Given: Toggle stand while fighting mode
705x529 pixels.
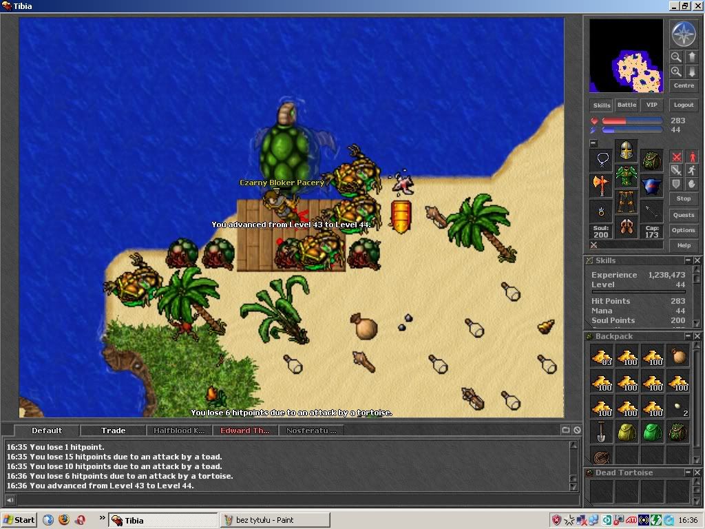Looking at the screenshot, I should pos(691,157).
